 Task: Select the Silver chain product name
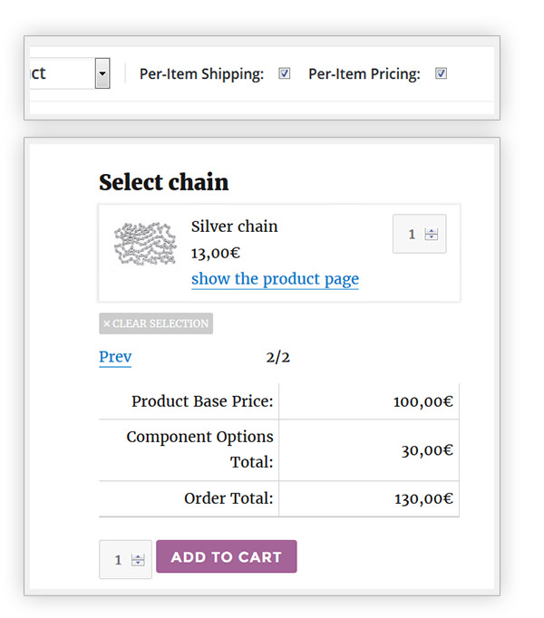234,227
